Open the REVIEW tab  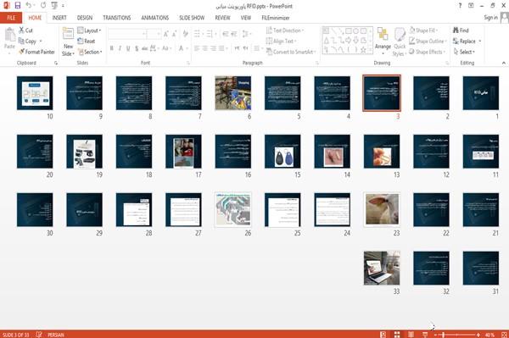click(222, 18)
